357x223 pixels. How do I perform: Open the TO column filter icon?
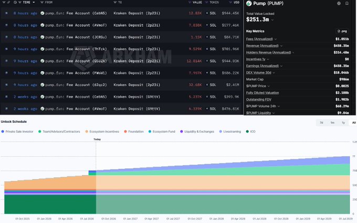[x=115, y=2]
